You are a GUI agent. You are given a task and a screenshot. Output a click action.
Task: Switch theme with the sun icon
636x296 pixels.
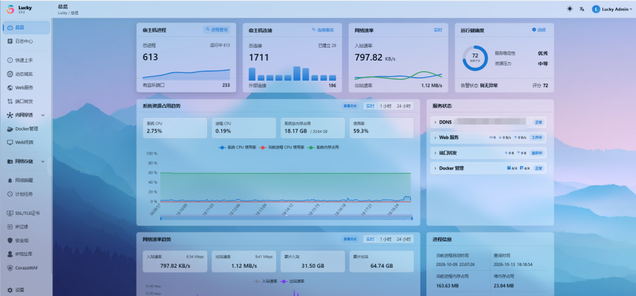[570, 9]
